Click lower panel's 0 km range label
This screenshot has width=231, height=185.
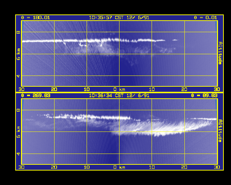(119, 167)
